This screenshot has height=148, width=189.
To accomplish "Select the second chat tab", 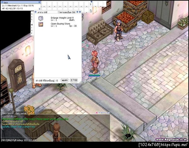I will pyautogui.click(x=20, y=113).
